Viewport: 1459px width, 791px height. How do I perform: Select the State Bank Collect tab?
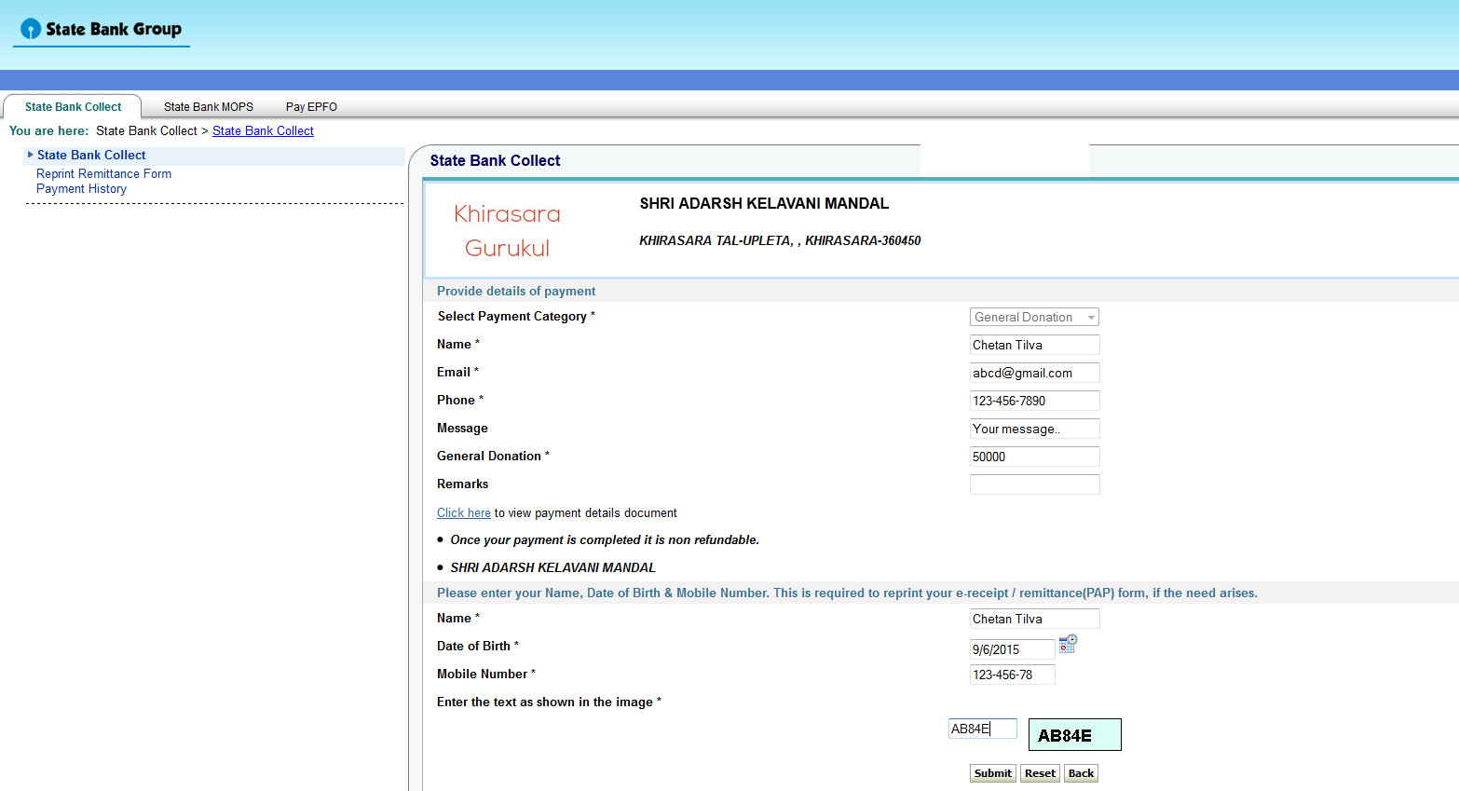tap(73, 107)
